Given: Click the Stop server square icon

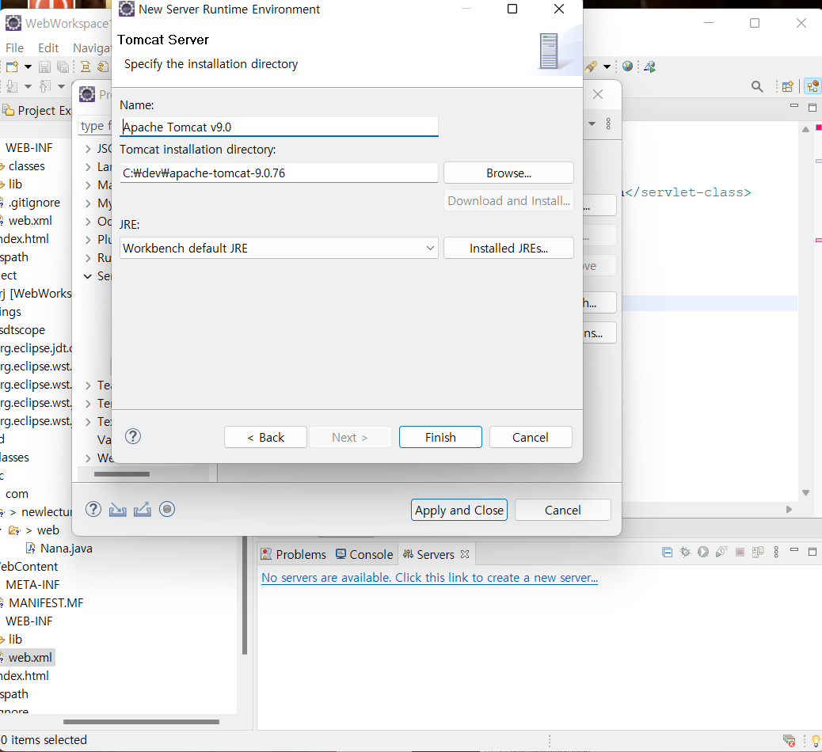Looking at the screenshot, I should (740, 552).
